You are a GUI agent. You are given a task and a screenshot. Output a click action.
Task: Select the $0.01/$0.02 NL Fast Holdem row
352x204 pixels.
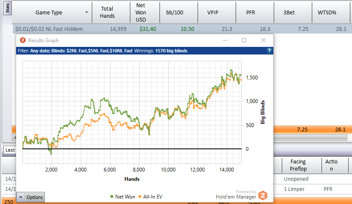(x=182, y=29)
